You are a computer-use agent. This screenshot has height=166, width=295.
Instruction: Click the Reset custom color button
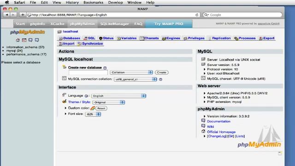click(101, 108)
